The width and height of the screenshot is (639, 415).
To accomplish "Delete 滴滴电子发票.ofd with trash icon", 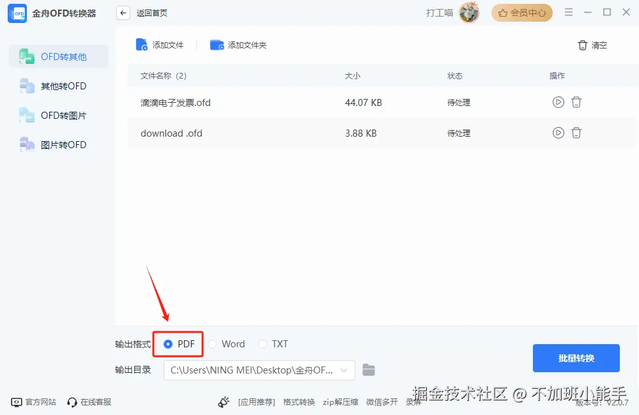I will 576,102.
